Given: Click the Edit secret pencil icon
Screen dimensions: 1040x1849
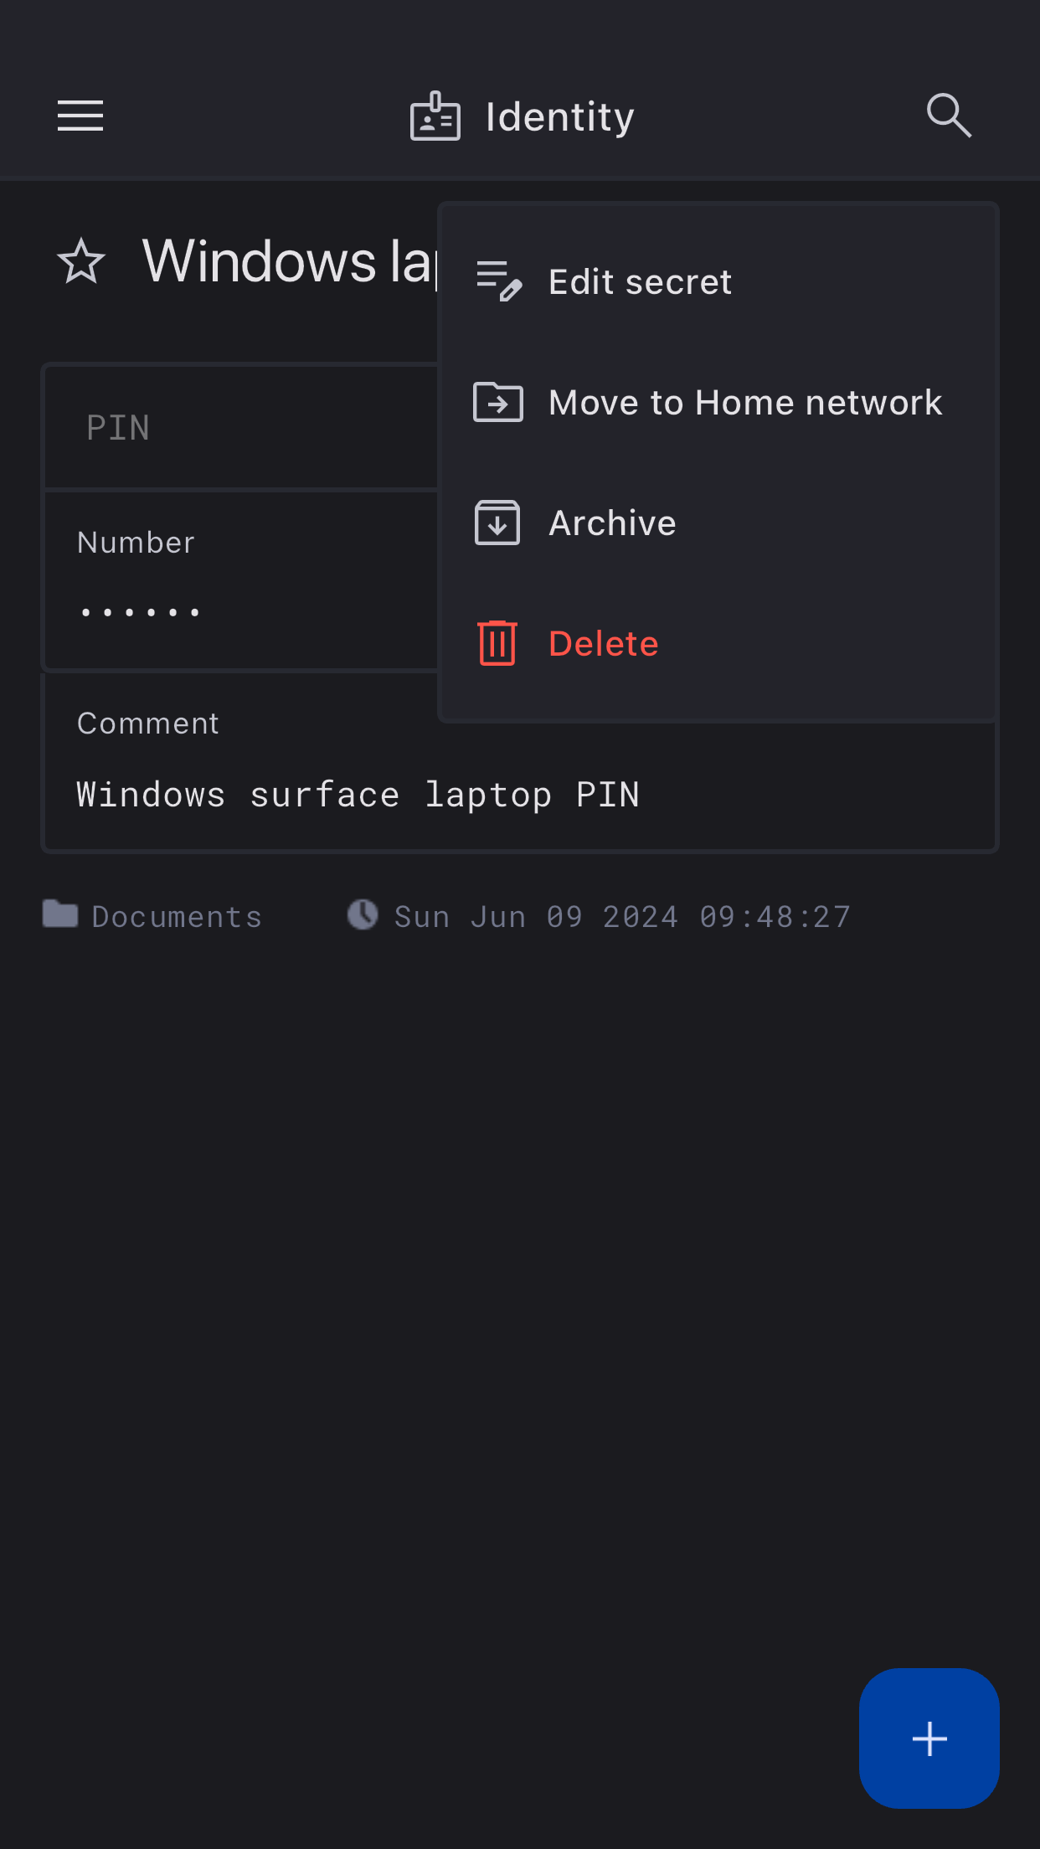Looking at the screenshot, I should point(498,281).
